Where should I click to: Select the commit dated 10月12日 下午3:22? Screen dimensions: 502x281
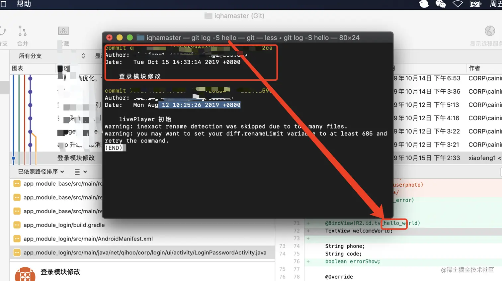pos(427,132)
